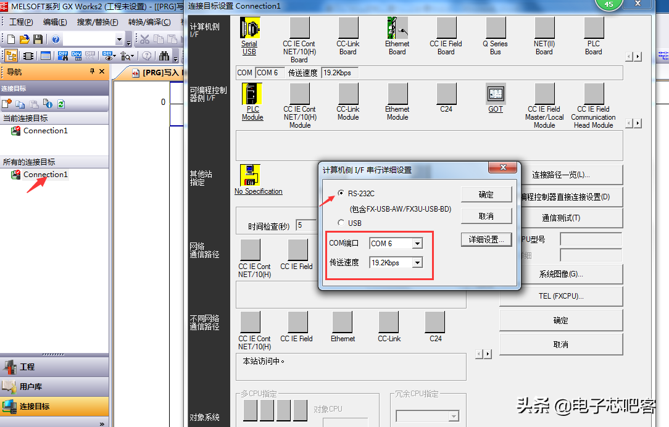The width and height of the screenshot is (669, 427).
Task: Expand the 传送速度 dropdown
Action: 417,263
